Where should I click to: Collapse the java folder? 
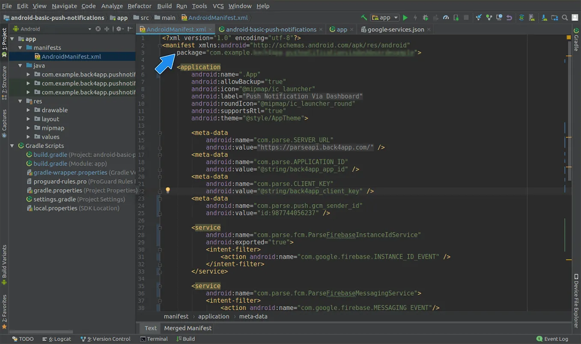[x=20, y=65]
